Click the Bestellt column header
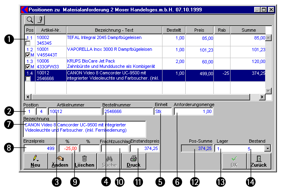Image resolution: width=281 pixels, height=191 pixels. pos(174,30)
